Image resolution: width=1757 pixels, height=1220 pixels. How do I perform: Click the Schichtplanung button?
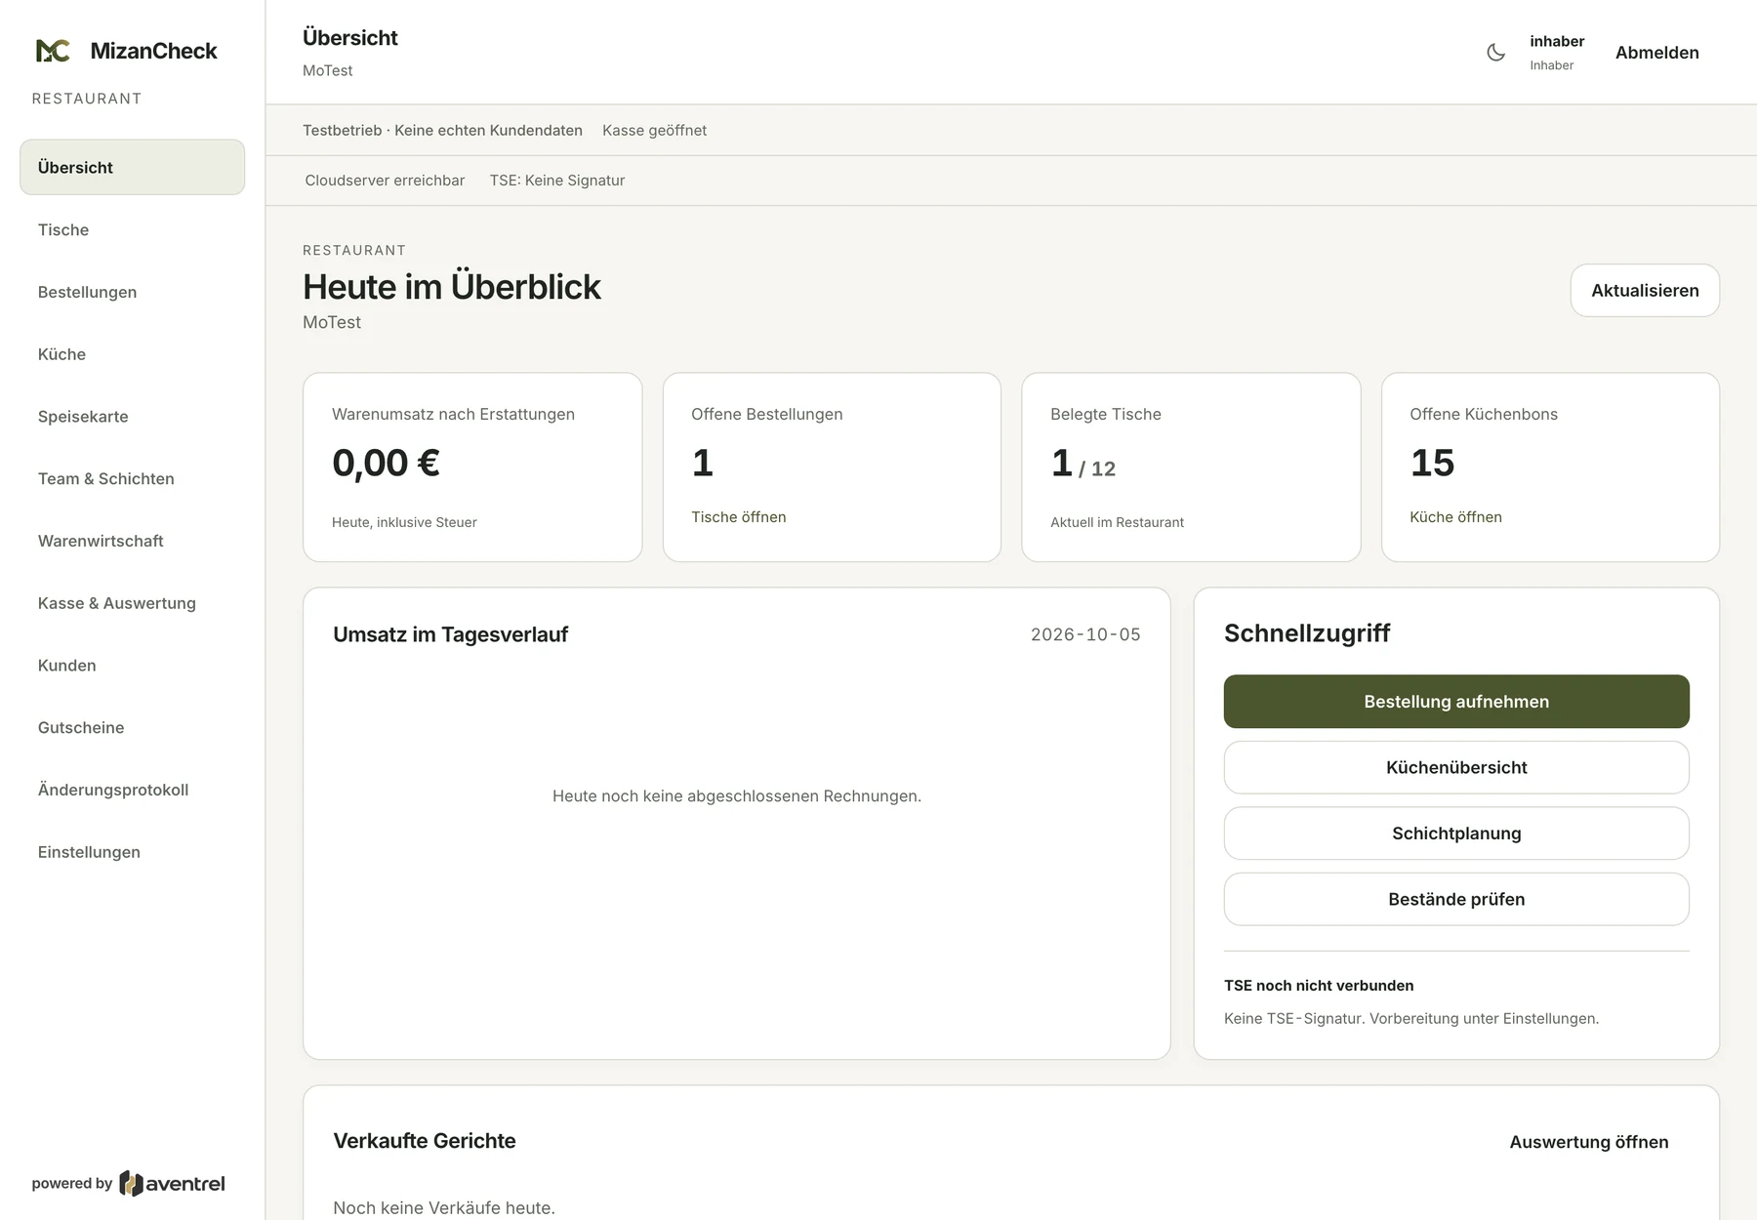(1456, 834)
